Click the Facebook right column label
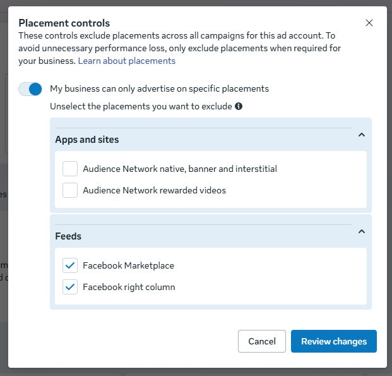 tap(129, 287)
